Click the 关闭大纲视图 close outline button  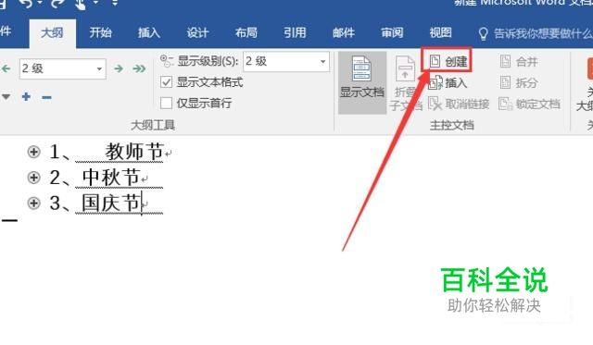[x=587, y=85]
